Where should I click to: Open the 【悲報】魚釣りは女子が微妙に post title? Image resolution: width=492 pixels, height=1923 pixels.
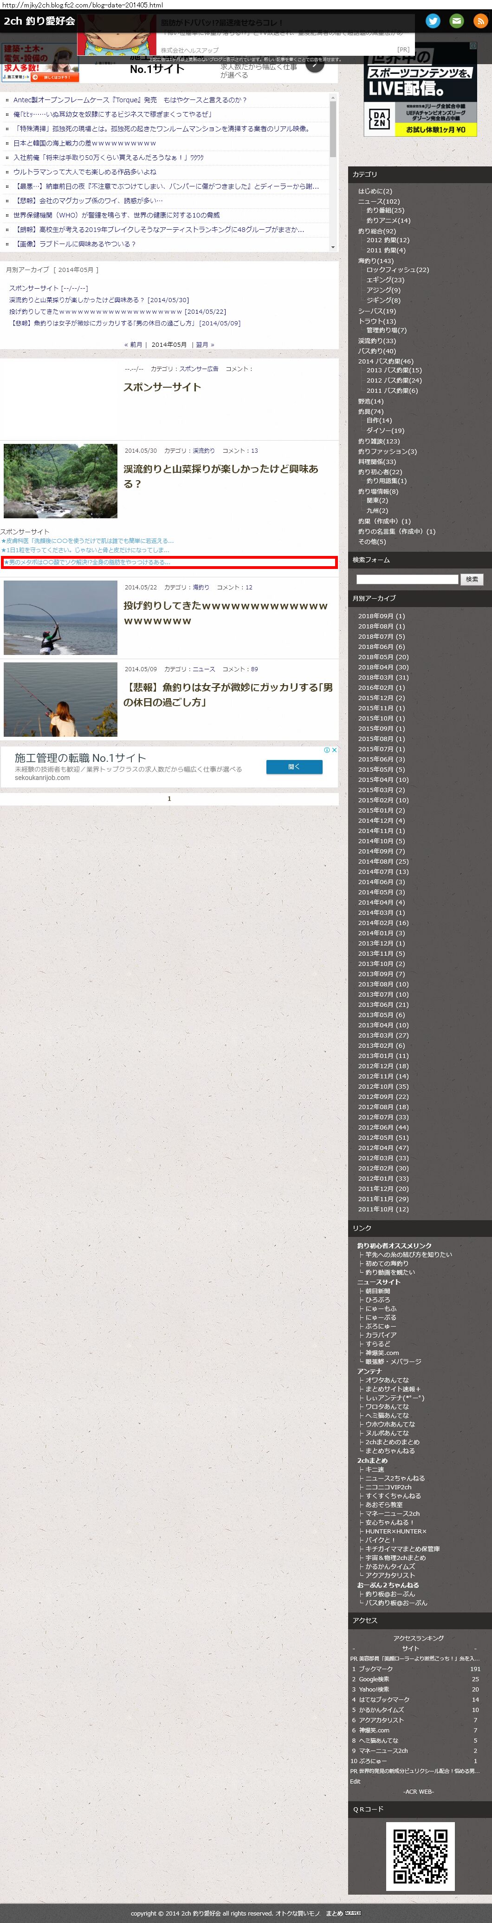228,695
